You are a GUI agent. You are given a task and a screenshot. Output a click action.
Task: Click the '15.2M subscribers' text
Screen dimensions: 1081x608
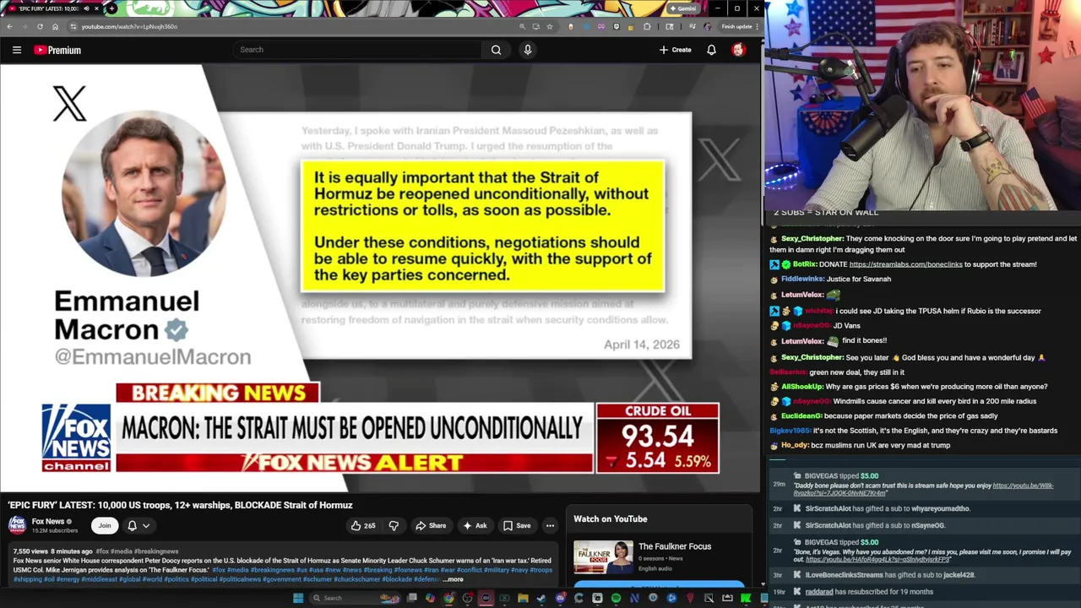tap(55, 530)
